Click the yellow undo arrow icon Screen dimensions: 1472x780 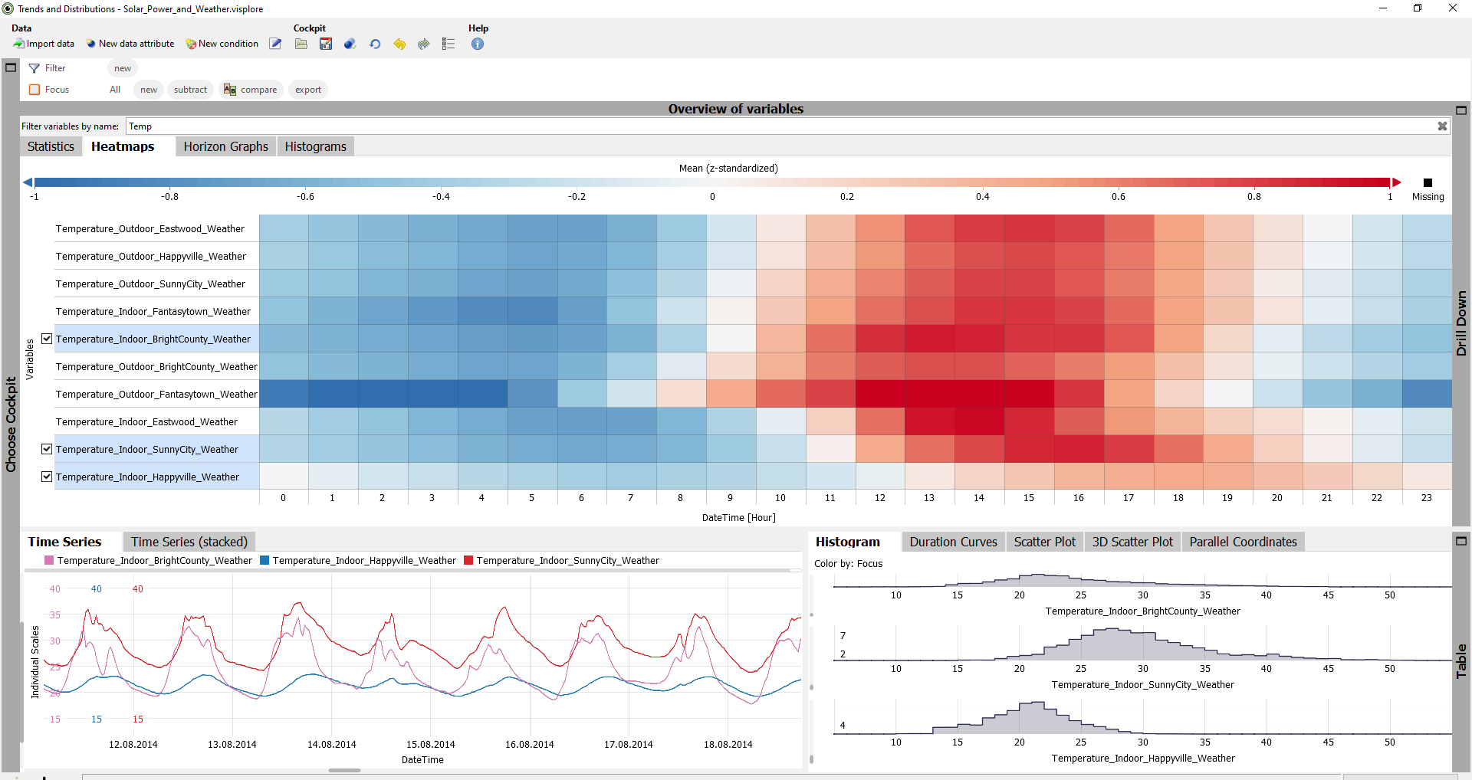399,44
